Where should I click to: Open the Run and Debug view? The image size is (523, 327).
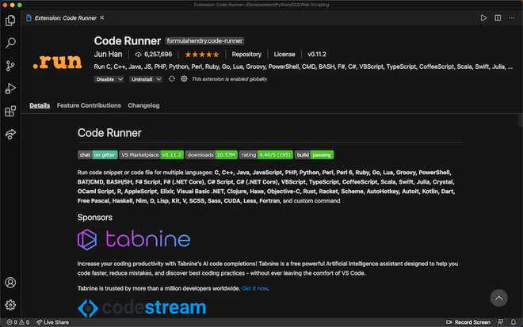coord(10,89)
